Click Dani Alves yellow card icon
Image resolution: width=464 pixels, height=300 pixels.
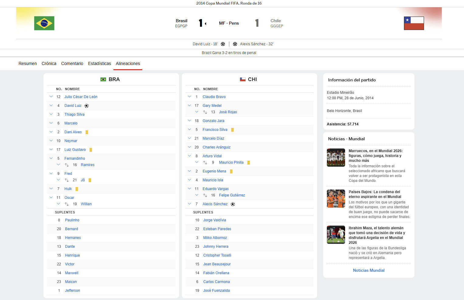pyautogui.click(x=87, y=132)
